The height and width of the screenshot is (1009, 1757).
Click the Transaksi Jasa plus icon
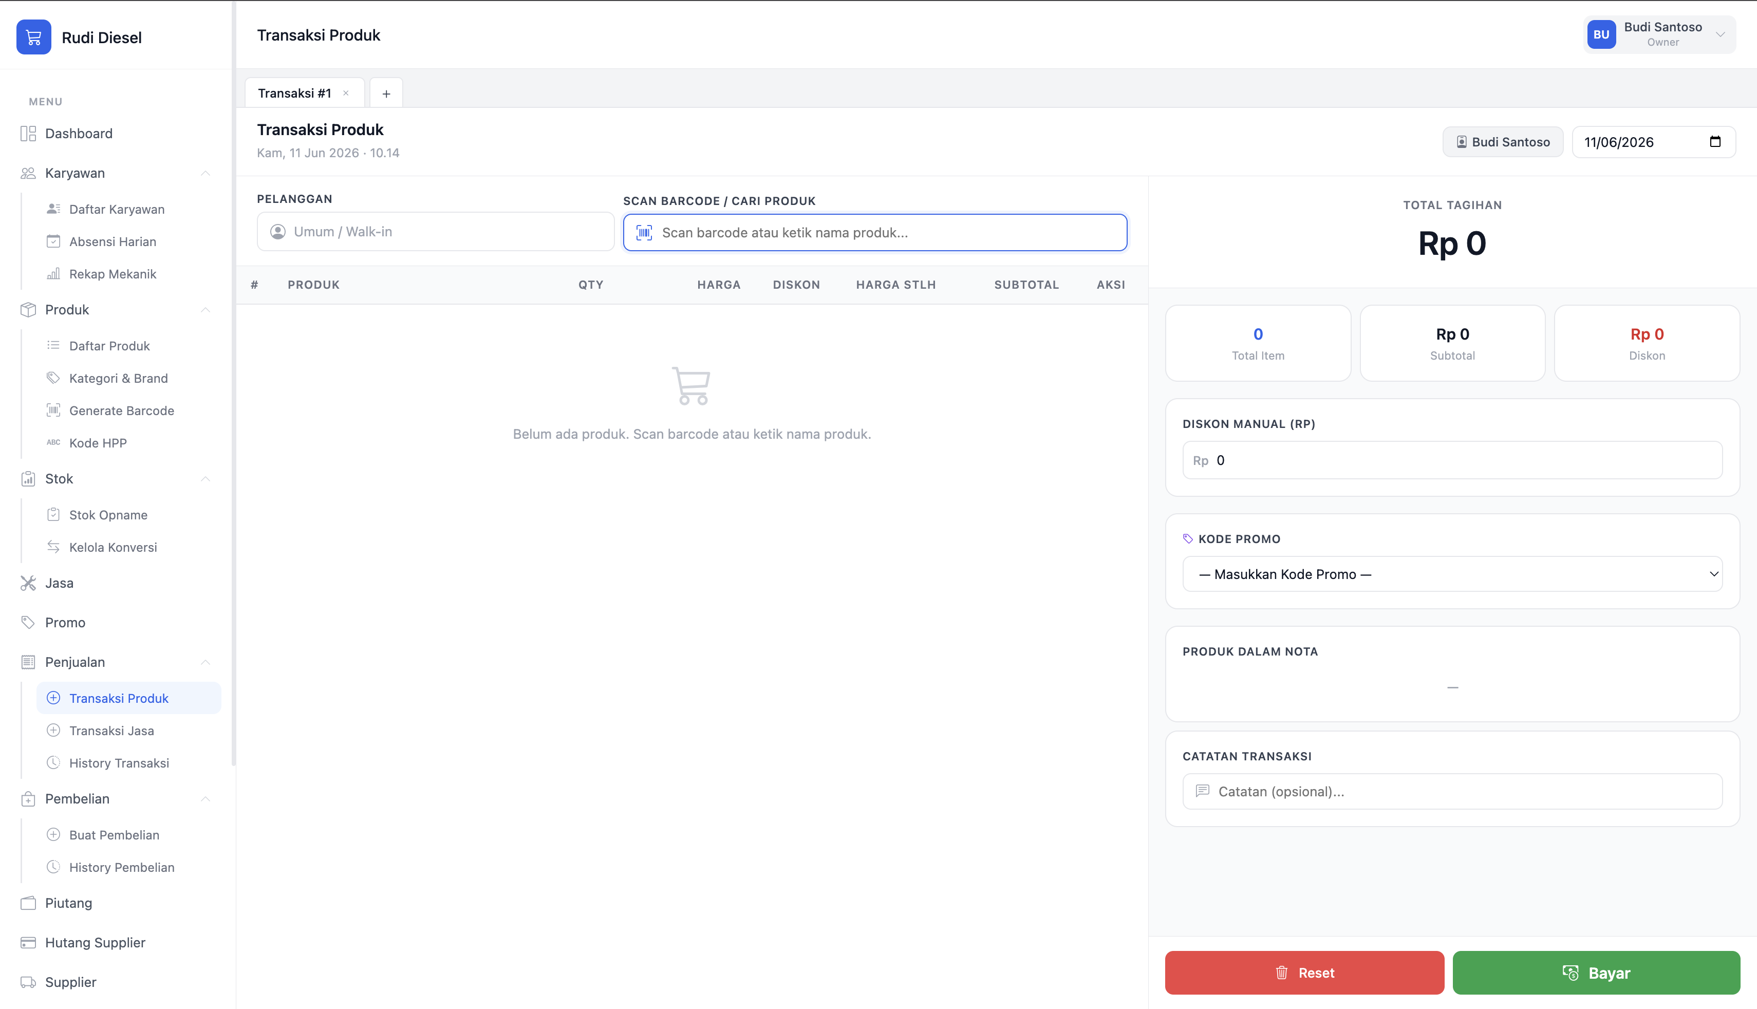53,731
